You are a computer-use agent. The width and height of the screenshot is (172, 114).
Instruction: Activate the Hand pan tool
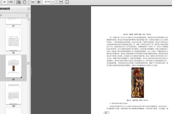(24, 2)
